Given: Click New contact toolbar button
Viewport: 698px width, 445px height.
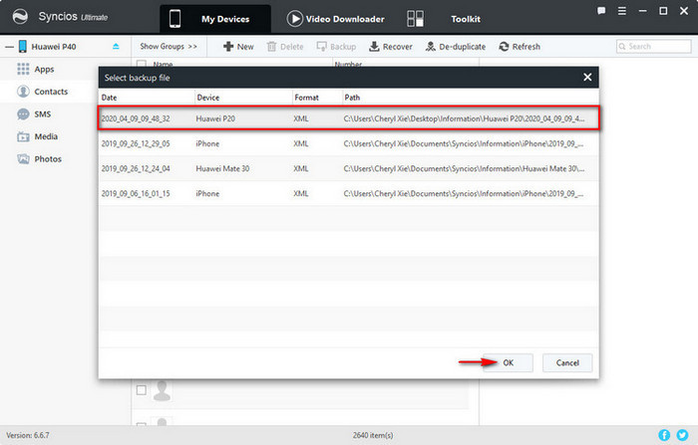Looking at the screenshot, I should [x=238, y=47].
